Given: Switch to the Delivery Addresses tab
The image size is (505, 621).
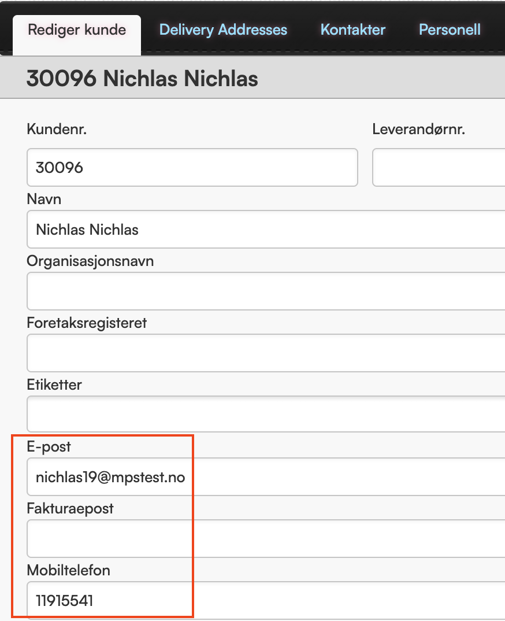Looking at the screenshot, I should click(223, 30).
